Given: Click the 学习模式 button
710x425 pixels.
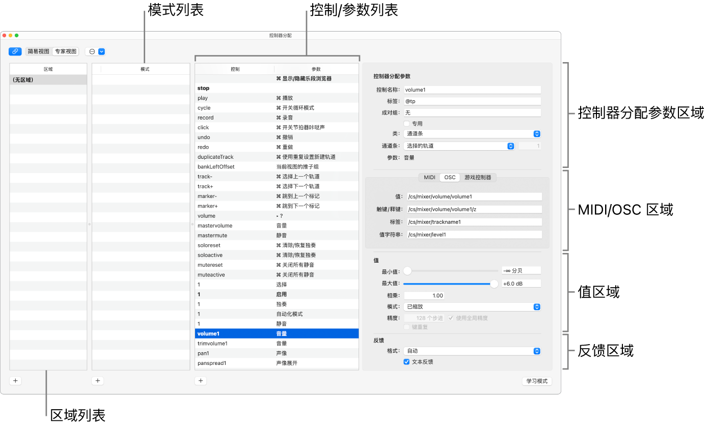Looking at the screenshot, I should point(537,381).
